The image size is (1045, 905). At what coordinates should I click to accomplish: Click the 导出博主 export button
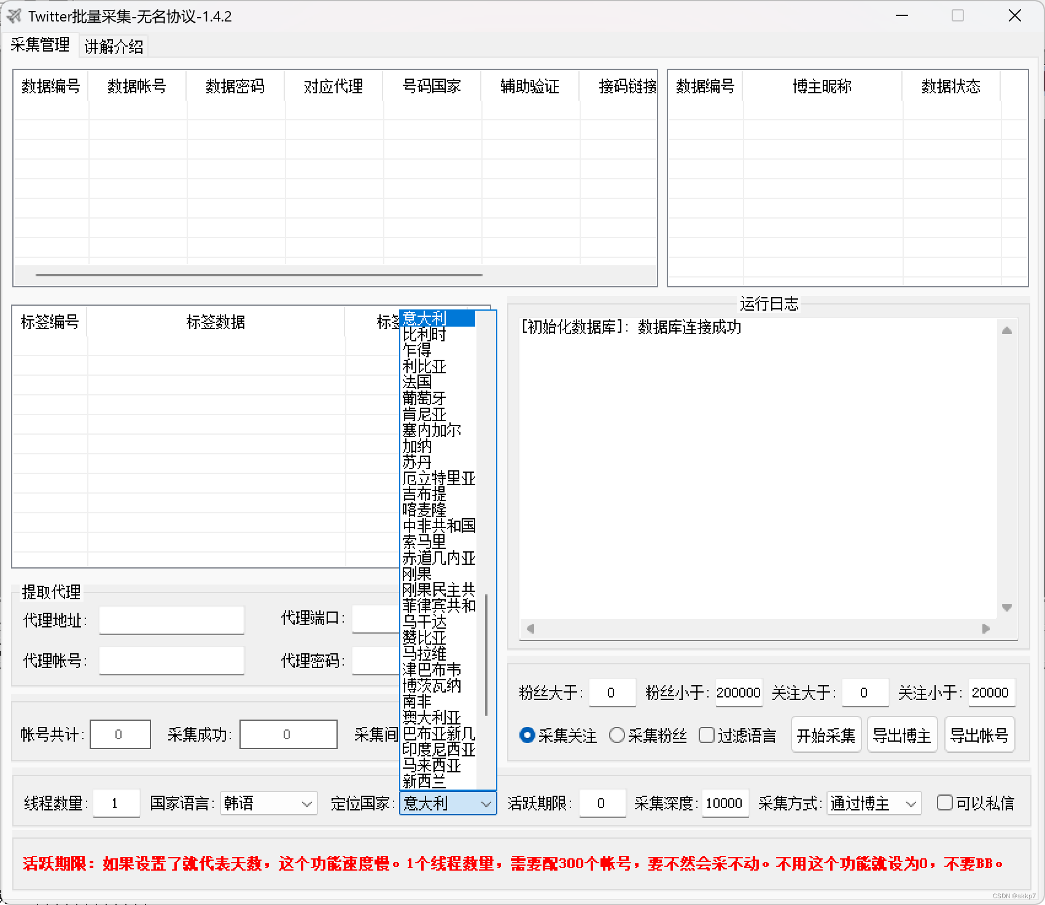[903, 734]
